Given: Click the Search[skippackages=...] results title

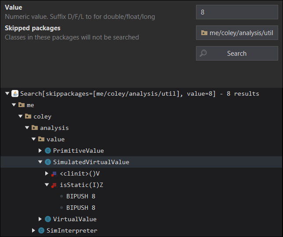Looking at the screenshot, I should pos(139,94).
